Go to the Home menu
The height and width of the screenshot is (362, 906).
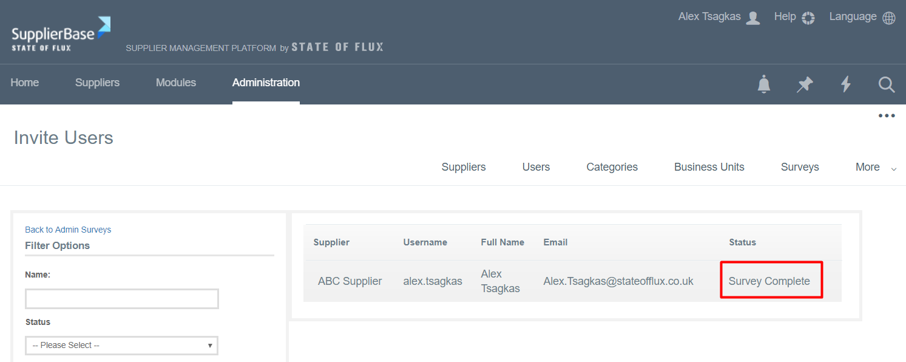point(25,83)
